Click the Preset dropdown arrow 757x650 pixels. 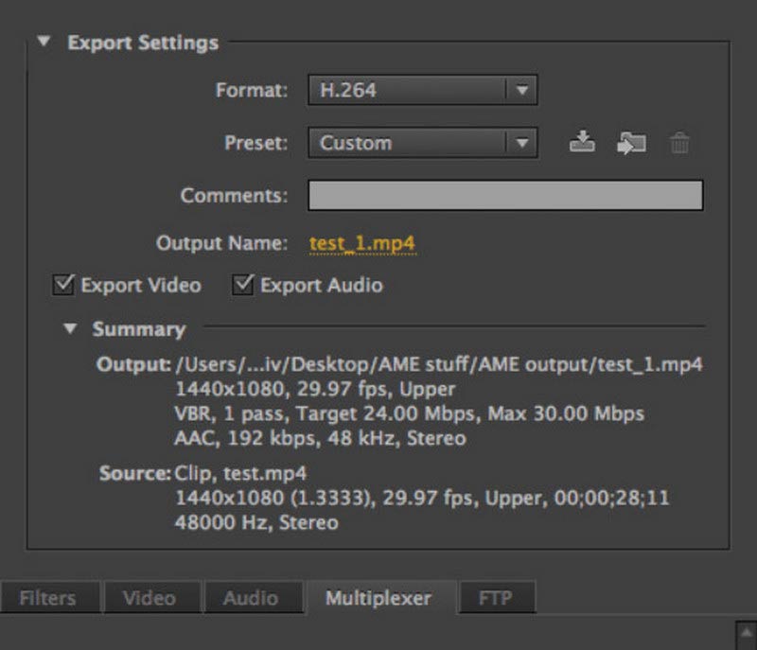[522, 142]
